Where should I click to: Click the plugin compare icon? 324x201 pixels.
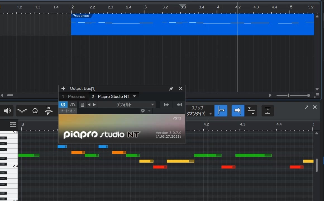[x=73, y=104]
